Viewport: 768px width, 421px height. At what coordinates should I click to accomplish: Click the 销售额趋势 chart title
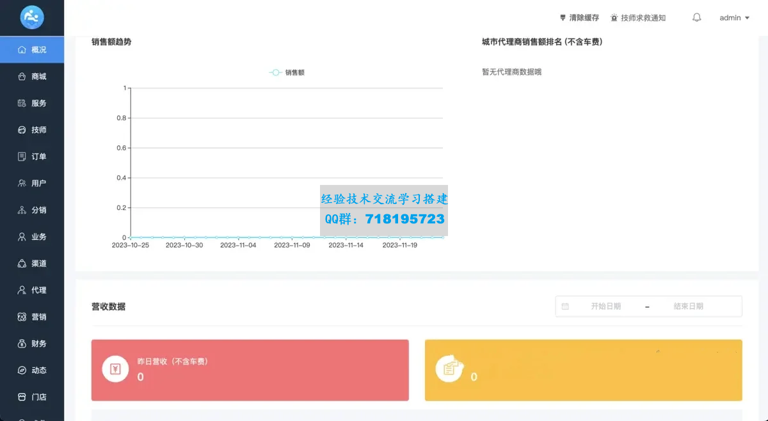coord(112,42)
